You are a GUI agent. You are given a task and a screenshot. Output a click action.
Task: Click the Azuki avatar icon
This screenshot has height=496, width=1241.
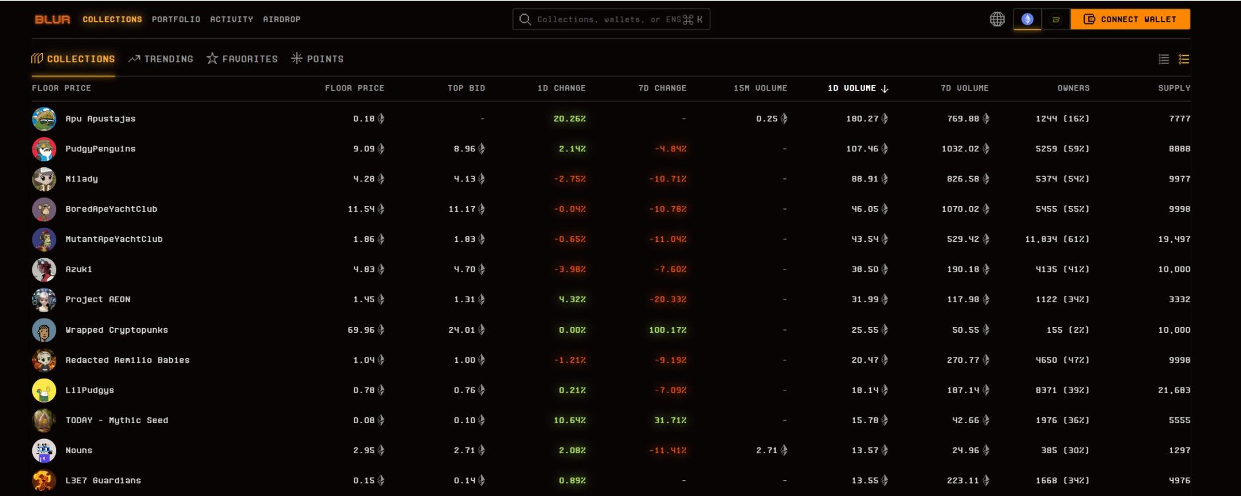click(x=44, y=269)
